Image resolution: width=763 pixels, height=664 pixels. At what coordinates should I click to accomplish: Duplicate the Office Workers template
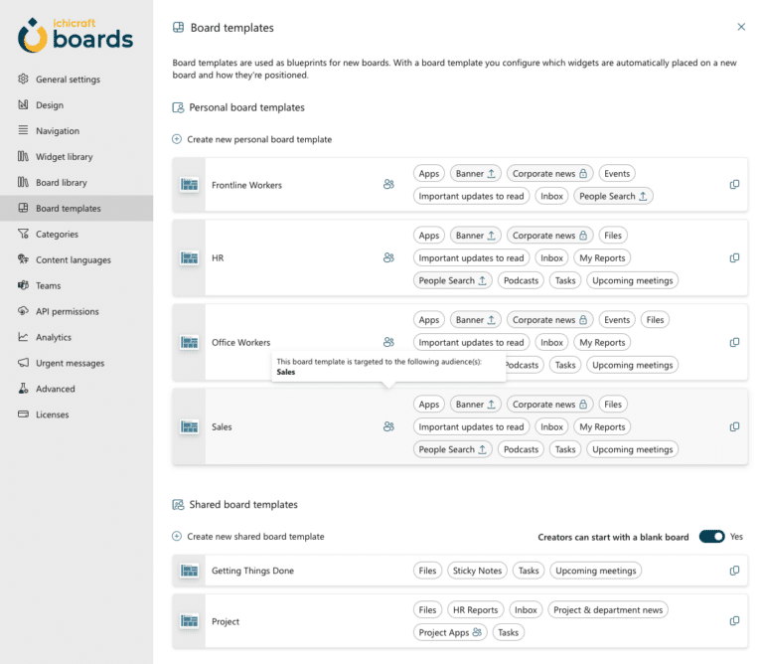point(734,342)
